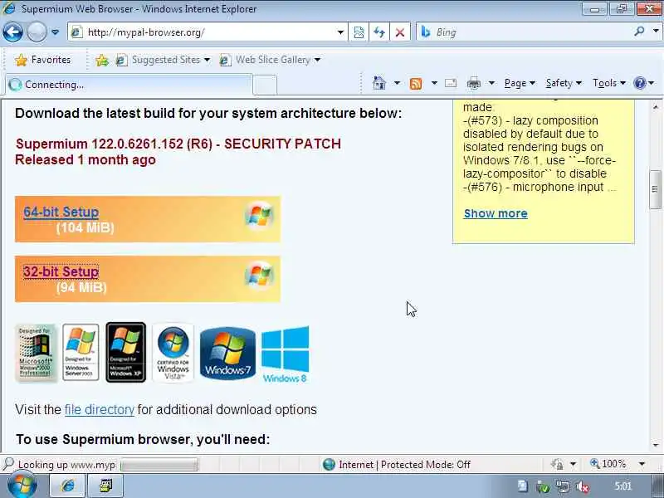This screenshot has width=664, height=498.
Task: Click the Refresh button
Action: click(379, 32)
